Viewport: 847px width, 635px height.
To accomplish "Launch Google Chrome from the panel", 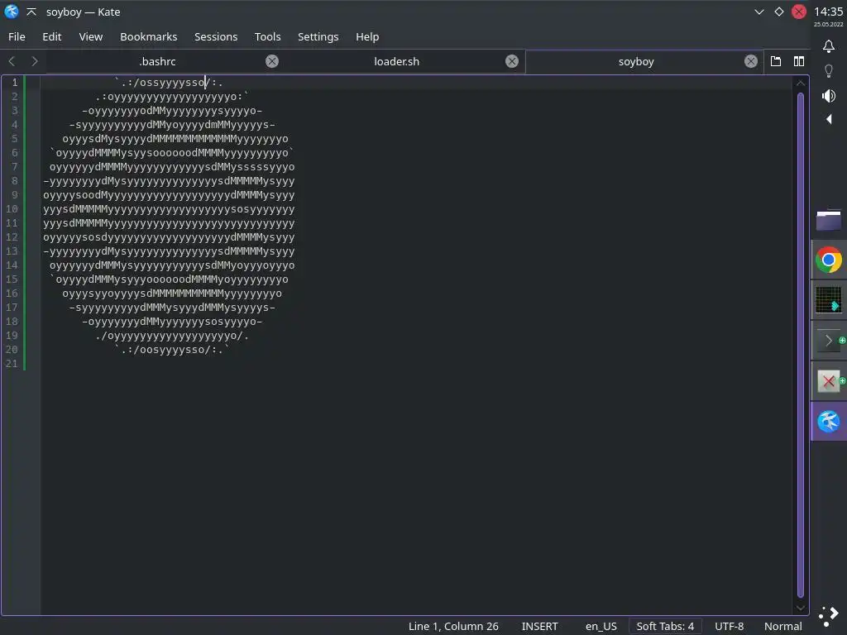I will (x=829, y=260).
